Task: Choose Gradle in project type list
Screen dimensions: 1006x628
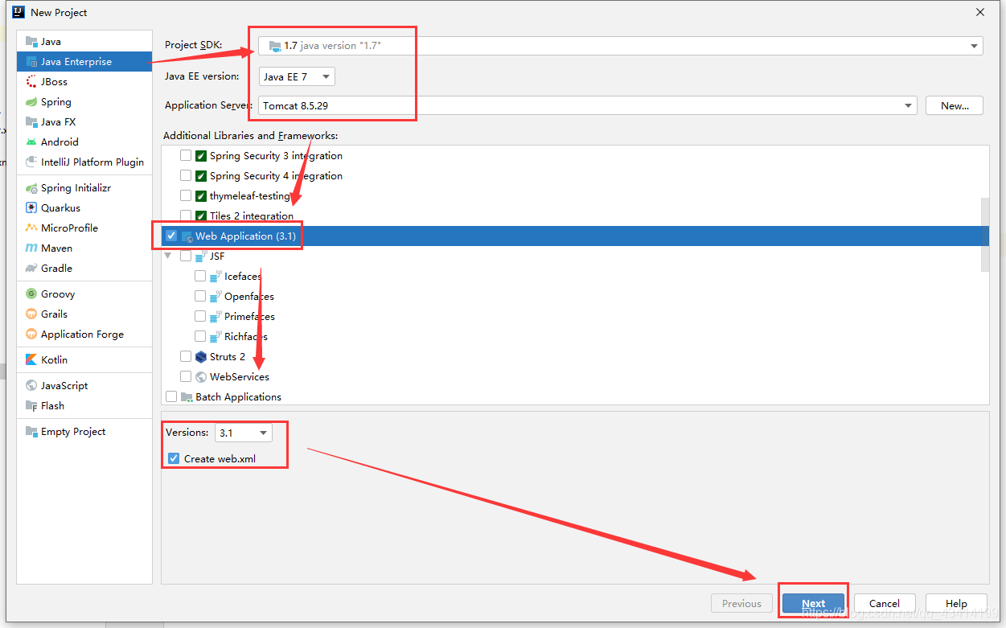Action: coord(84,269)
